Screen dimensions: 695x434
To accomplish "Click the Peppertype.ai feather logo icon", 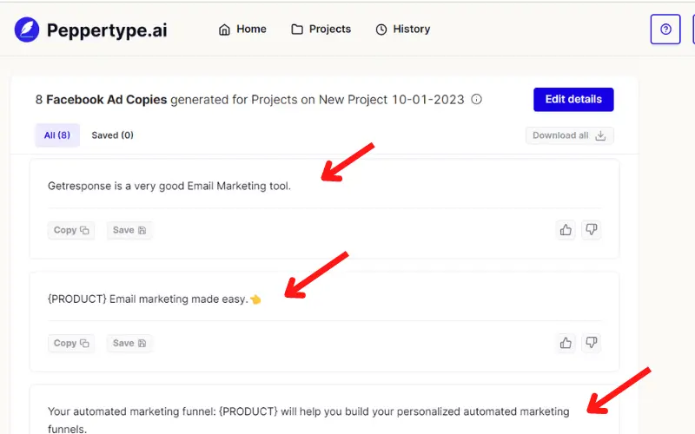I will pyautogui.click(x=27, y=30).
